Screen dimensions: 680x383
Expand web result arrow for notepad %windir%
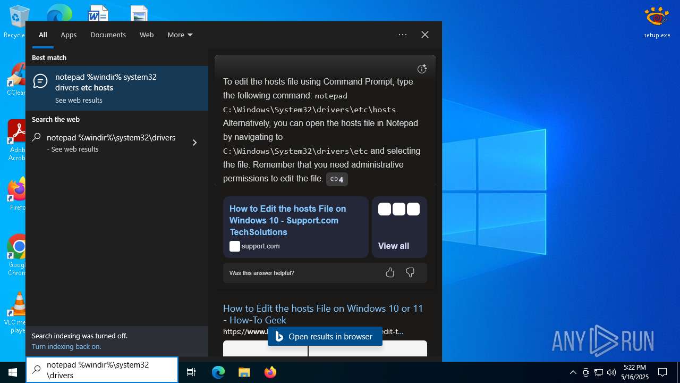click(x=194, y=143)
